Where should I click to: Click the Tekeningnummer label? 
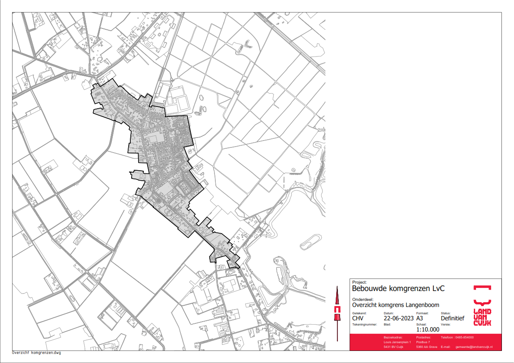pyautogui.click(x=365, y=324)
